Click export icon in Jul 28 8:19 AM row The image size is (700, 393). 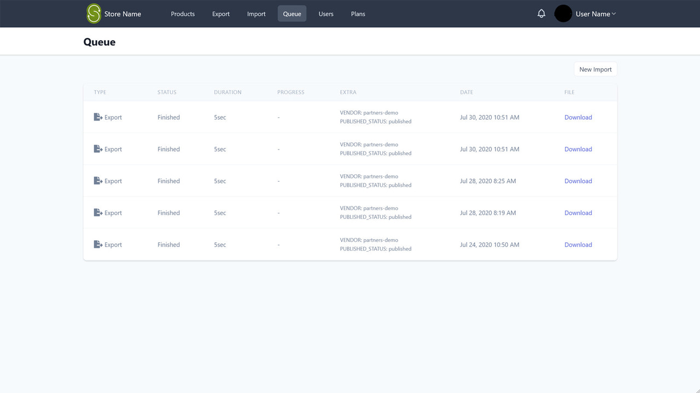[98, 213]
